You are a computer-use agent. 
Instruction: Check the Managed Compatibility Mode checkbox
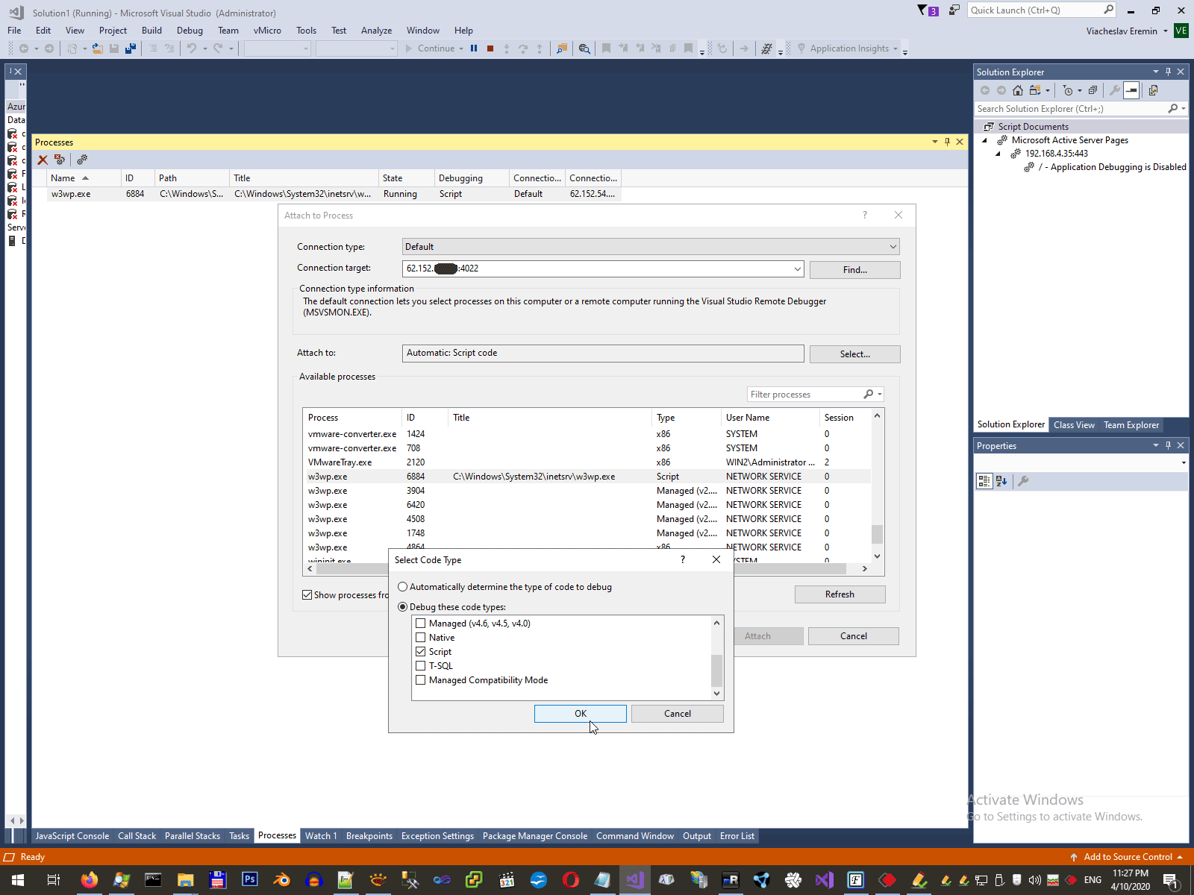coord(421,680)
